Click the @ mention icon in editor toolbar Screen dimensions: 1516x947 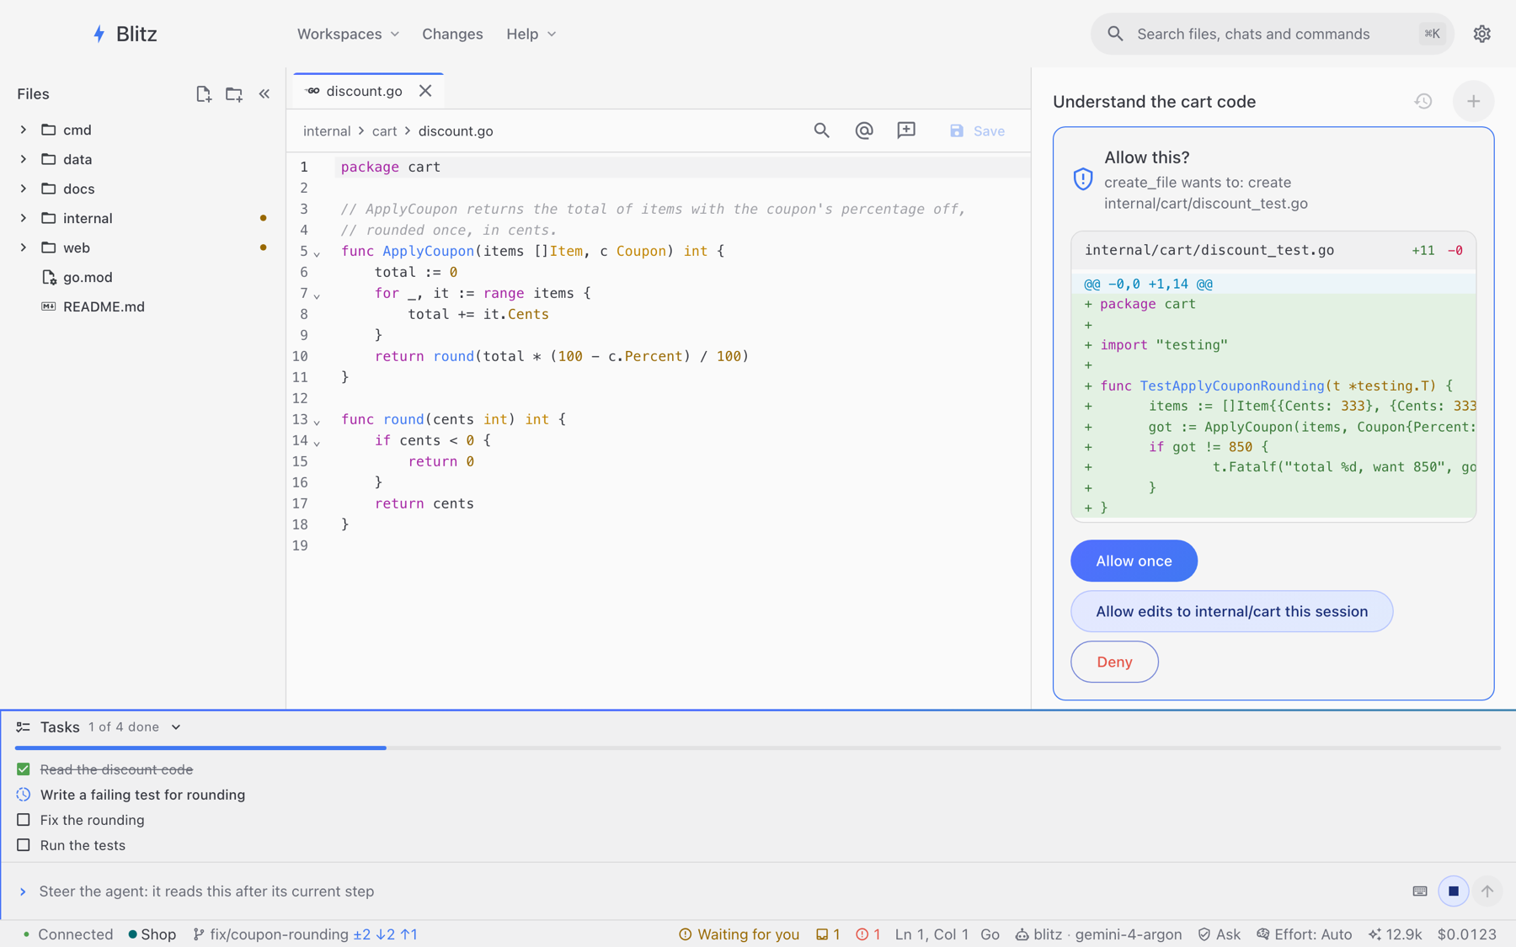click(864, 130)
